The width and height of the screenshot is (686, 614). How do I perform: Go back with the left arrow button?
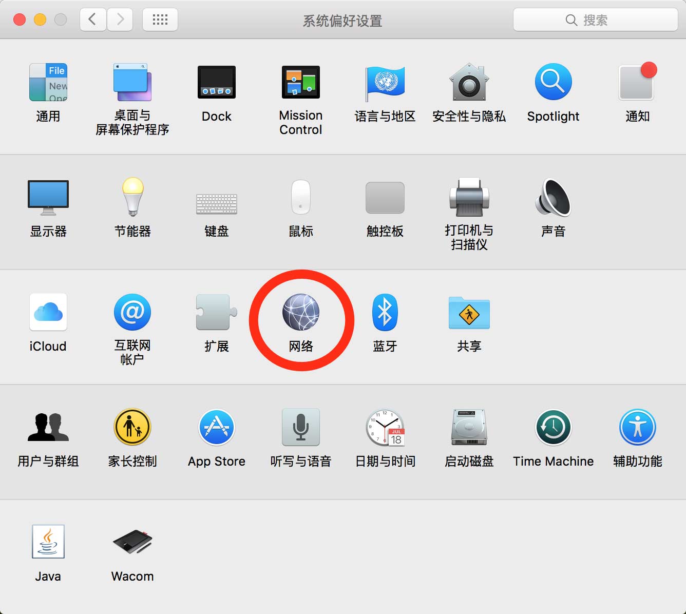93,20
